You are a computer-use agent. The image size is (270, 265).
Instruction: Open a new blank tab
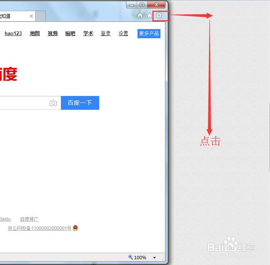coord(41,16)
